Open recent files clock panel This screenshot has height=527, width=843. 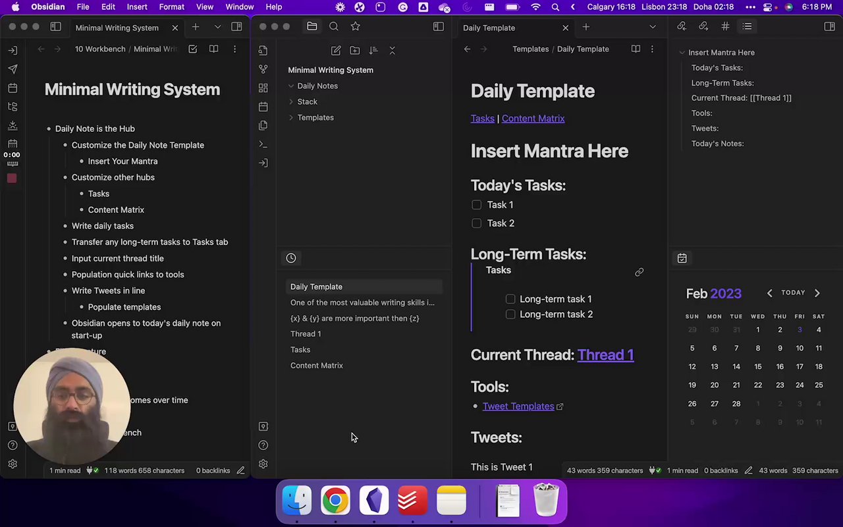coord(291,258)
